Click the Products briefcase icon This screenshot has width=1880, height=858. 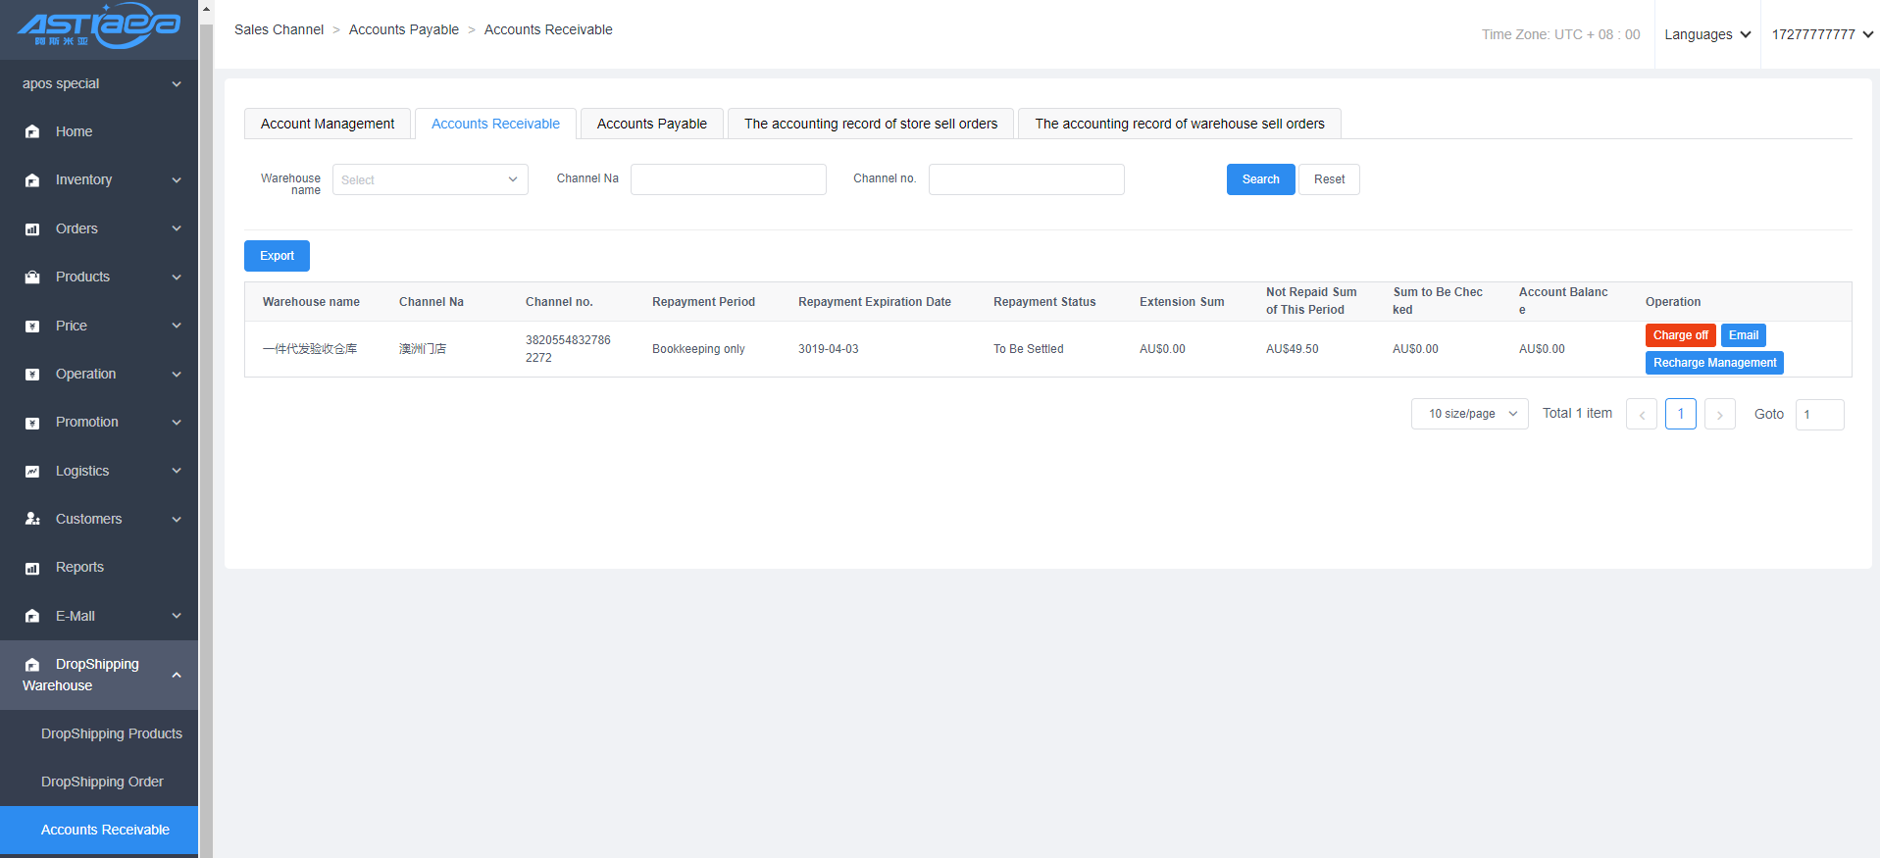(x=32, y=278)
